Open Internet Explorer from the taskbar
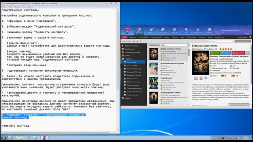The height and width of the screenshot is (142, 253). [11, 138]
